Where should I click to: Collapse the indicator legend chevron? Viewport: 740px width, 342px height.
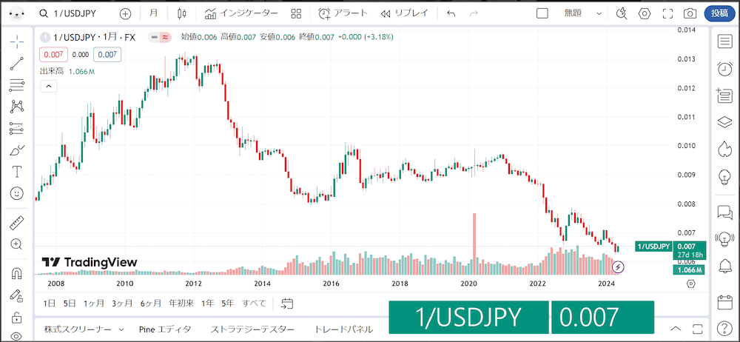point(49,86)
